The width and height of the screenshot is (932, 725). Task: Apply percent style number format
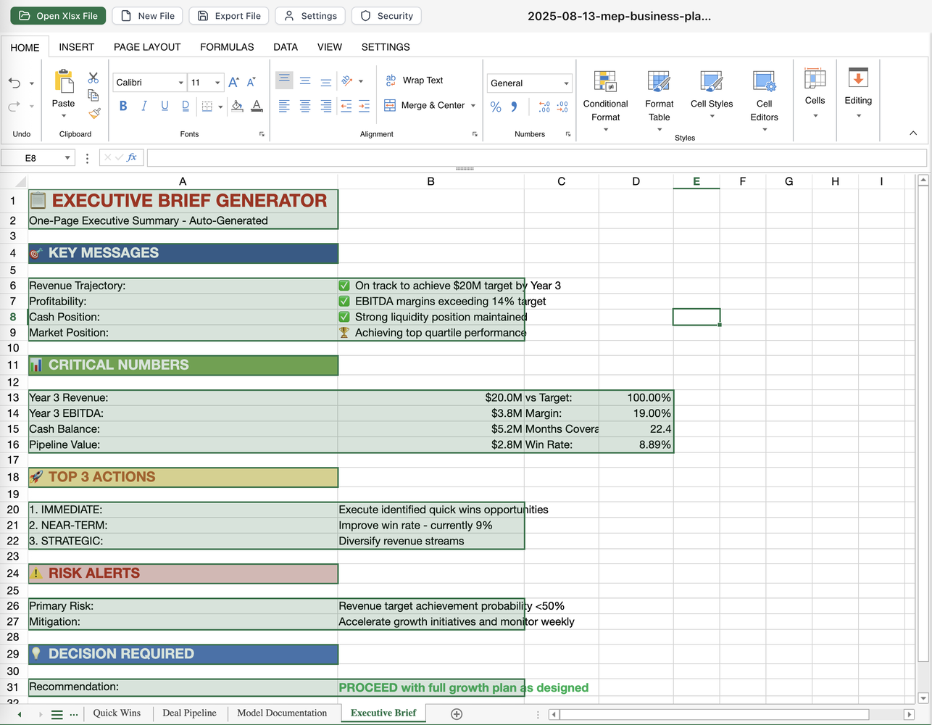point(496,107)
